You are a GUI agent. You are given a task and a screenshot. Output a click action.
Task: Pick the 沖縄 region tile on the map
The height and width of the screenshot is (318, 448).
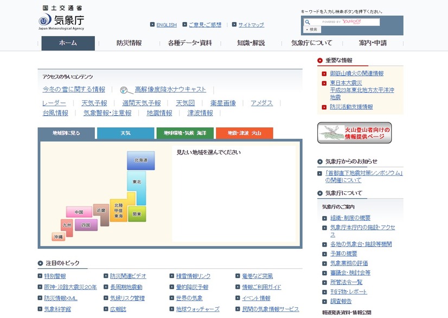[x=58, y=237]
